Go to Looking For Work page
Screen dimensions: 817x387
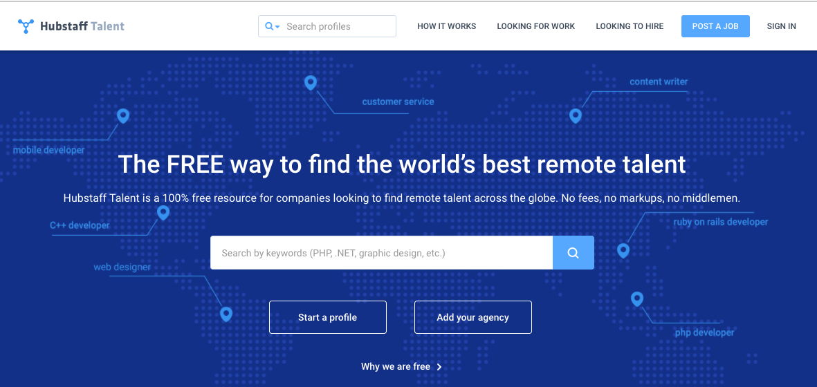535,26
